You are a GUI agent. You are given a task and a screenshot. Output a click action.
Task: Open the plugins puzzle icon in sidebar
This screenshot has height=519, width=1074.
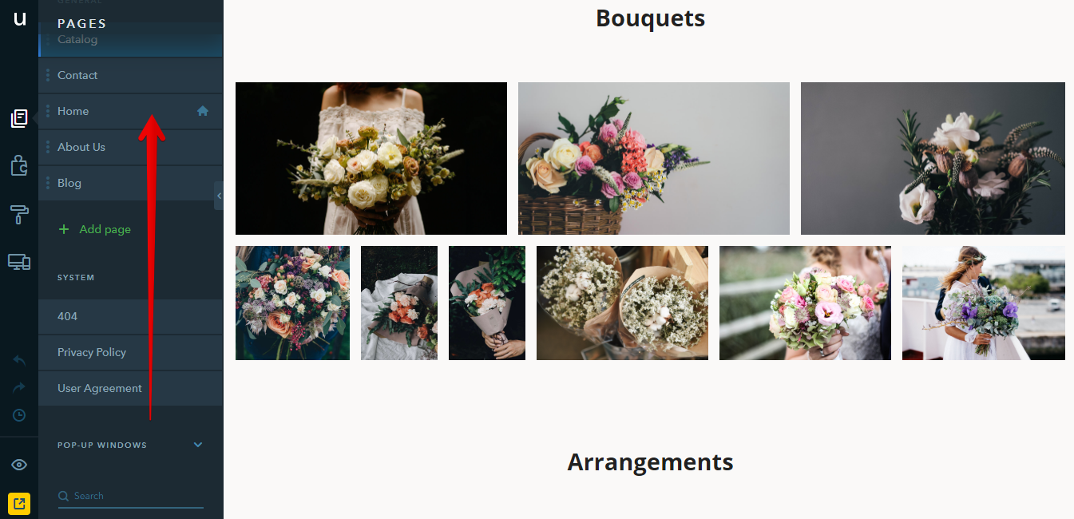(x=19, y=165)
